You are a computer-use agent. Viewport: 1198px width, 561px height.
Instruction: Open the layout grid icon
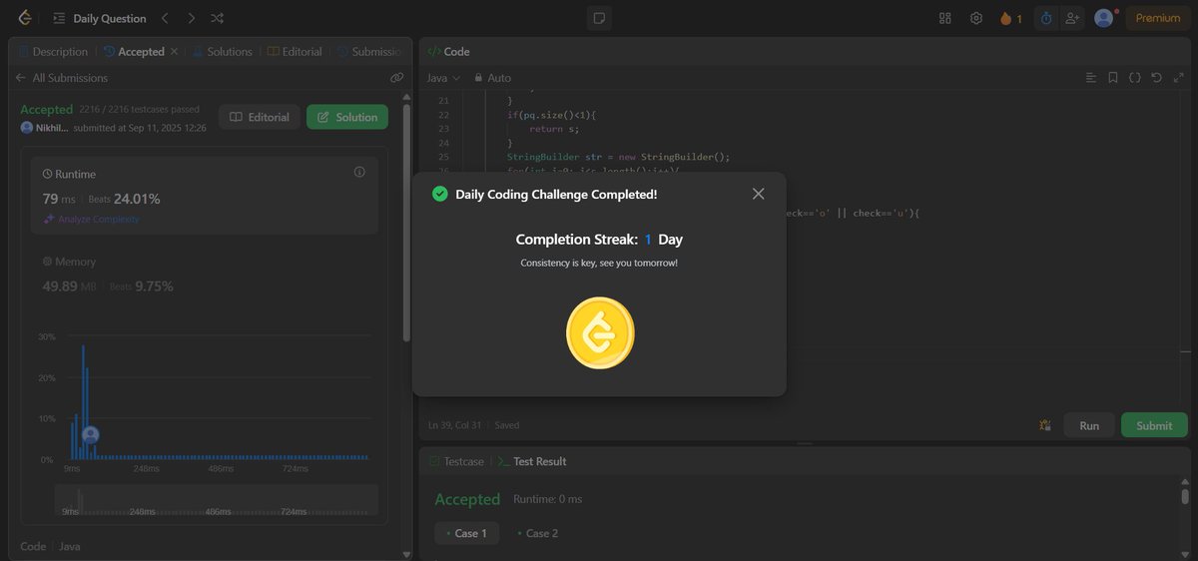945,18
